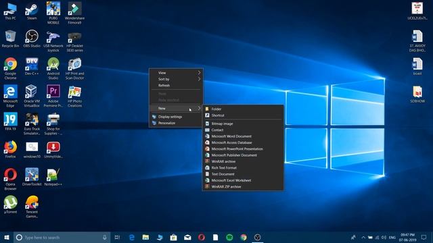Open File Explorer from taskbar

point(145,237)
